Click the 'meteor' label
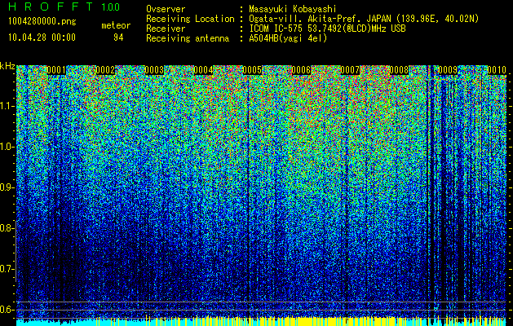 (116, 25)
